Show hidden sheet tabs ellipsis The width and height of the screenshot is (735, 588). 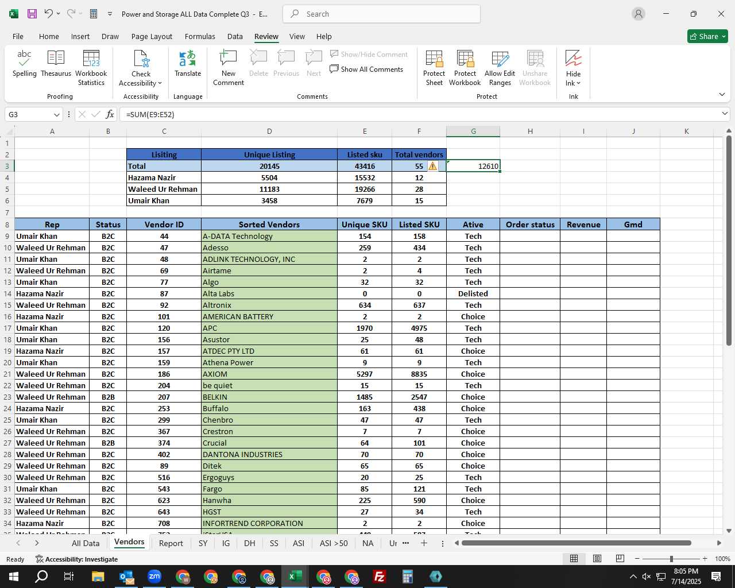[x=405, y=543]
